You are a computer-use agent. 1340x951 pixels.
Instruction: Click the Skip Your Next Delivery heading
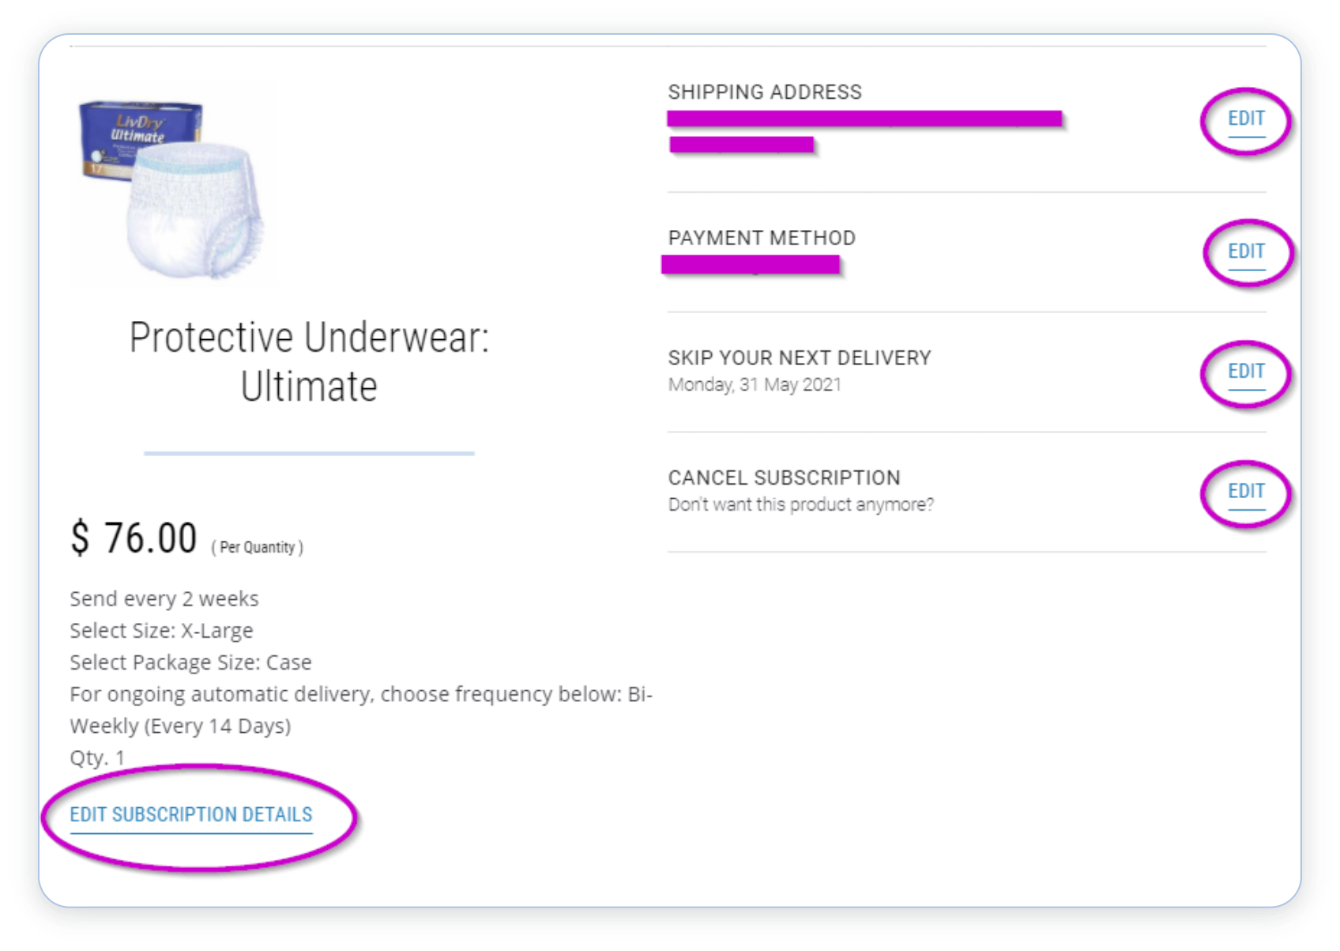799,359
